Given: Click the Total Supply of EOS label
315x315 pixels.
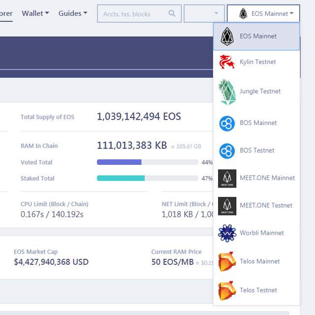Looking at the screenshot, I should [47, 117].
